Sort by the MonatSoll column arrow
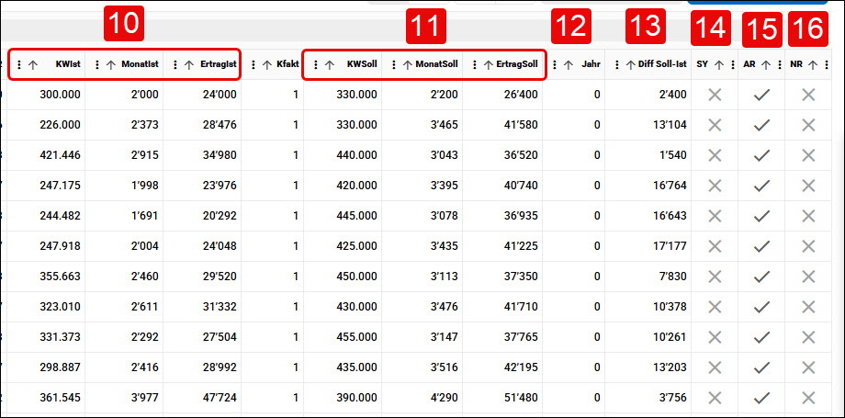Image resolution: width=845 pixels, height=418 pixels. (x=408, y=64)
